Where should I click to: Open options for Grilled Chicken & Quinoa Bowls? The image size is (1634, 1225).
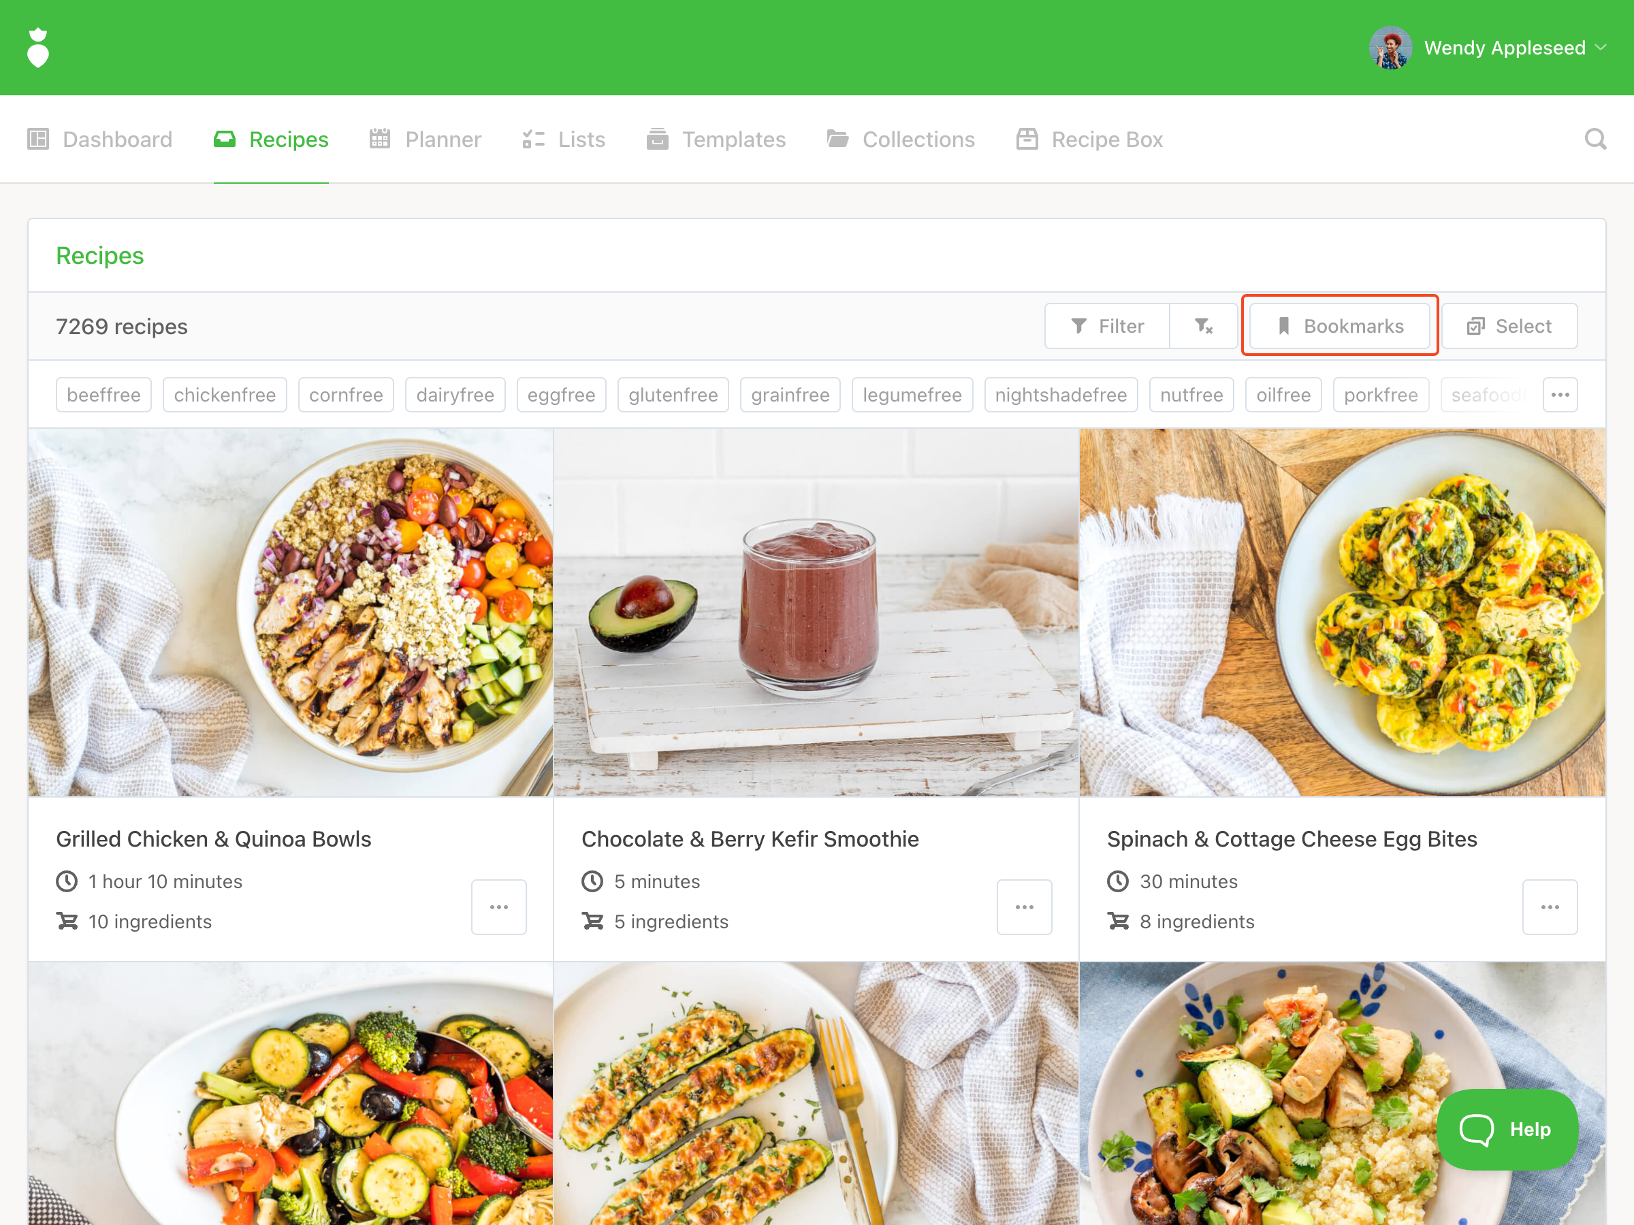(x=498, y=906)
